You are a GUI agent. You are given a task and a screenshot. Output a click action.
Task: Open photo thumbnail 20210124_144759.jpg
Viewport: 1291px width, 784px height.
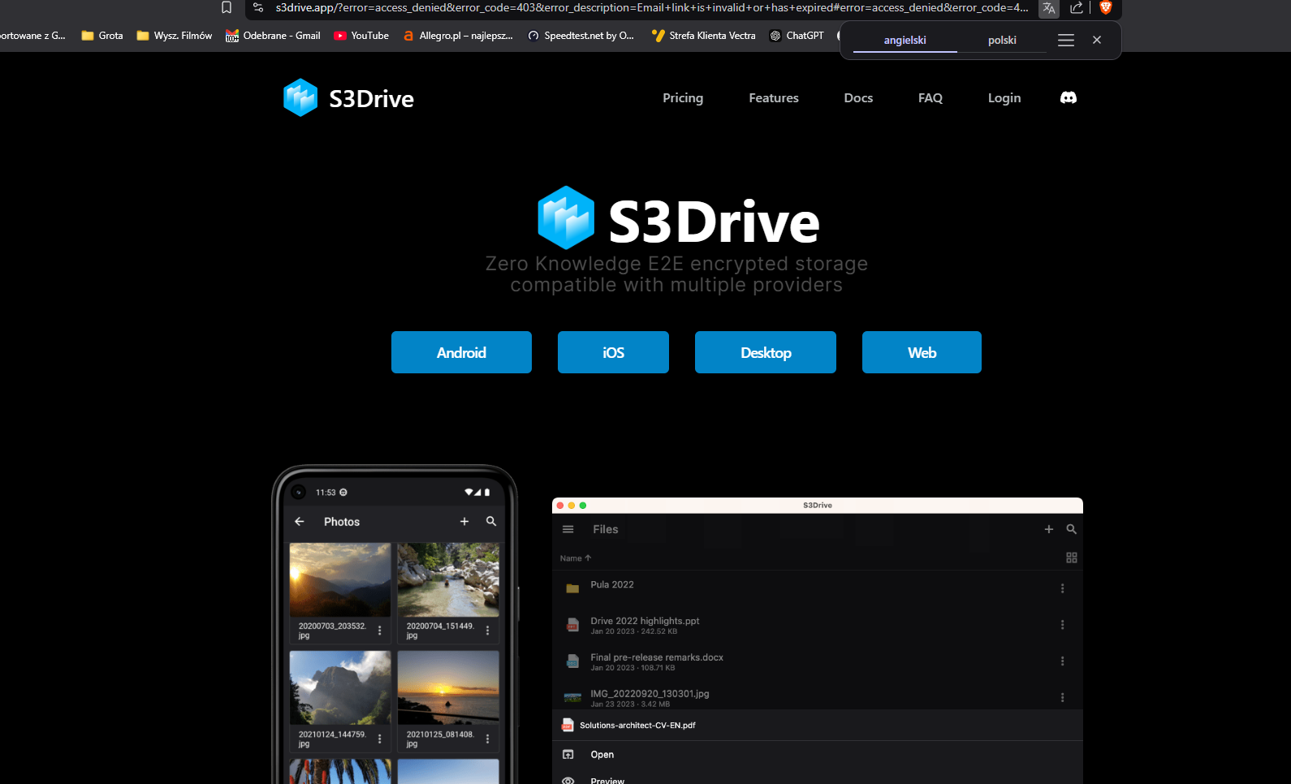[340, 687]
